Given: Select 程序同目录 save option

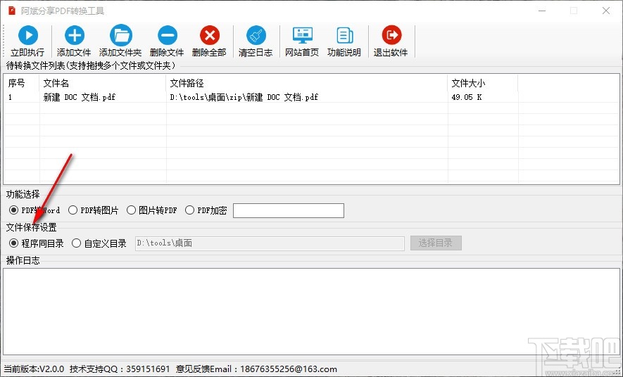Looking at the screenshot, I should [14, 243].
